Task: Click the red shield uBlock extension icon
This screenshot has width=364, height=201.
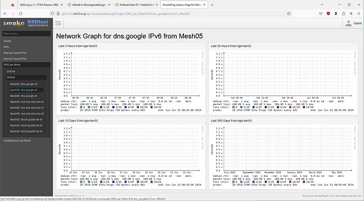Action: (x=328, y=14)
